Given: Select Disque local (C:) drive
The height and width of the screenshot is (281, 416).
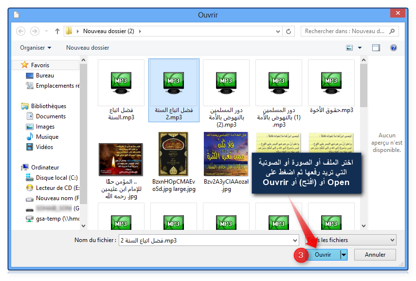Looking at the screenshot, I should point(56,178).
